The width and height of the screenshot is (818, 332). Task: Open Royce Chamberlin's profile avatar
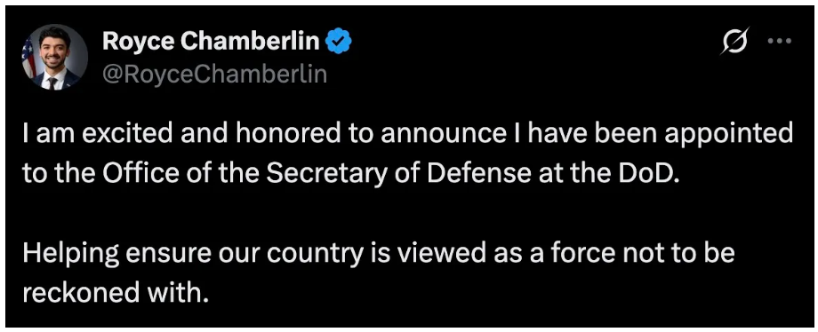click(54, 58)
